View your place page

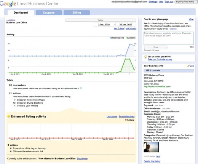(x=191, y=19)
